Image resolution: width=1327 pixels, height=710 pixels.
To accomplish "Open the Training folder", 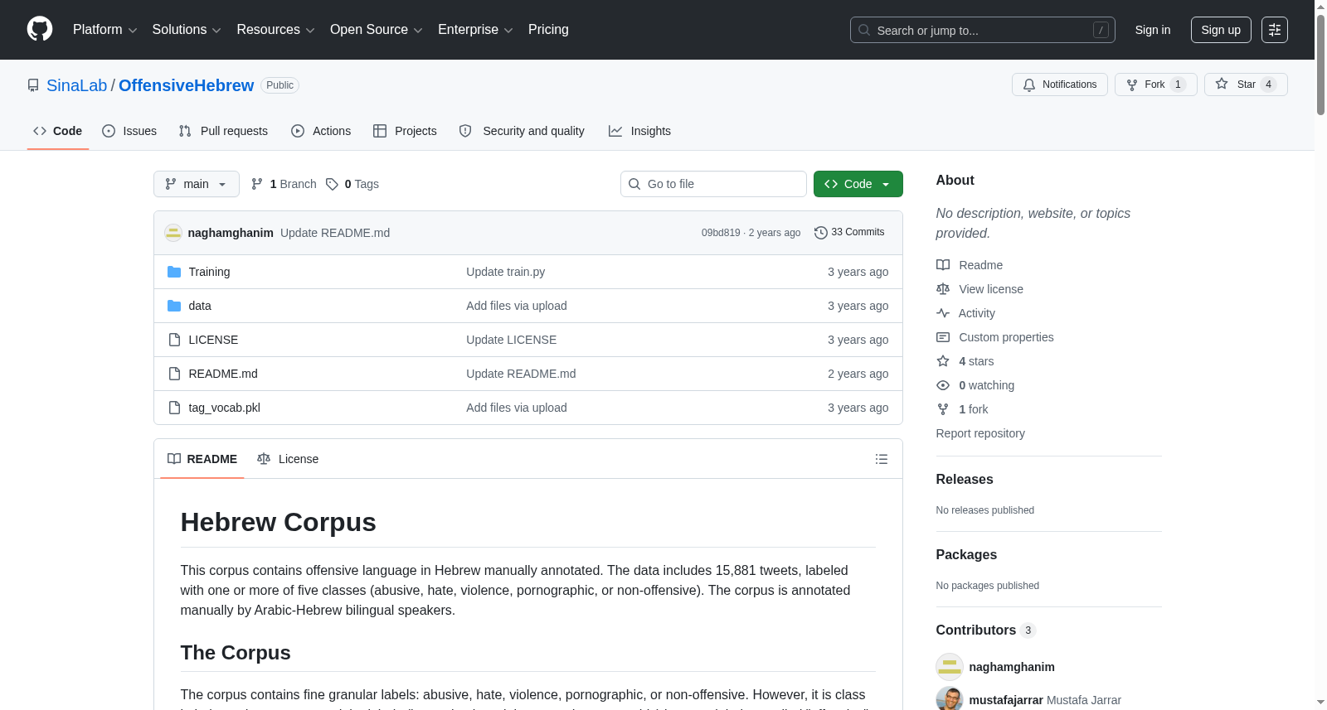I will [x=209, y=272].
